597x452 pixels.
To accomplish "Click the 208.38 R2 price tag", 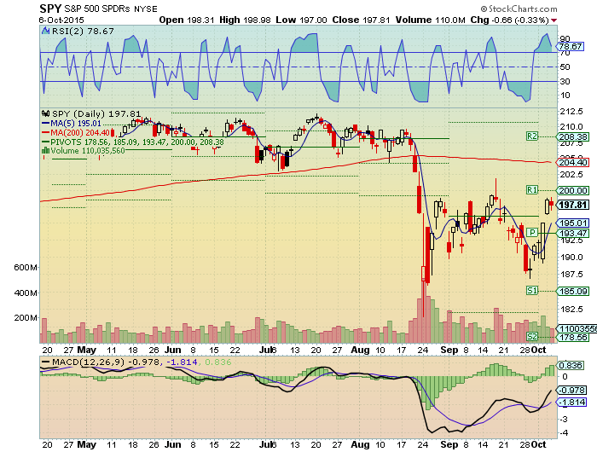I will [x=572, y=136].
